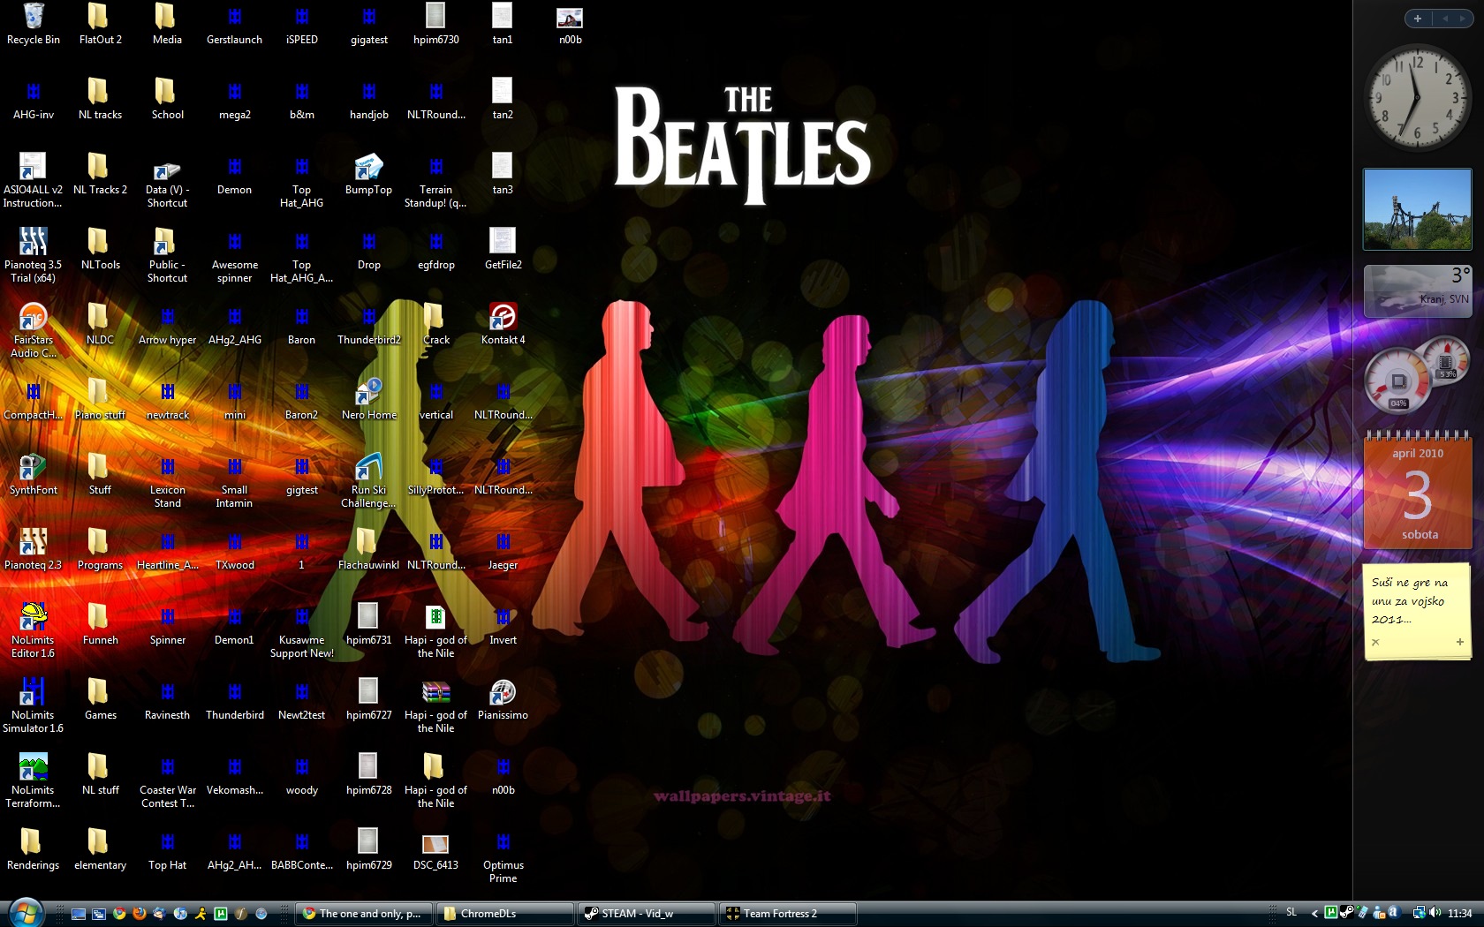This screenshot has height=927, width=1484.
Task: Open the Kranj weather gadget
Action: click(x=1418, y=291)
